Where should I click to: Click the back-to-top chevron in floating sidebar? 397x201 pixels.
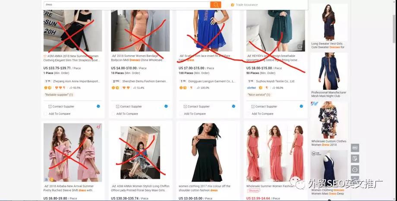355,178
